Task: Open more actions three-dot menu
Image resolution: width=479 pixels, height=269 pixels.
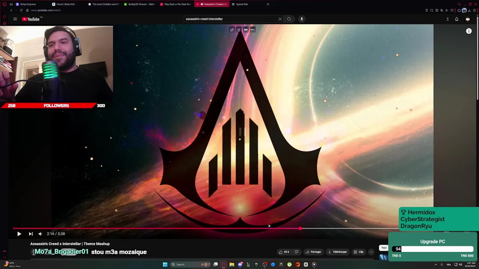Action: tap(371, 252)
